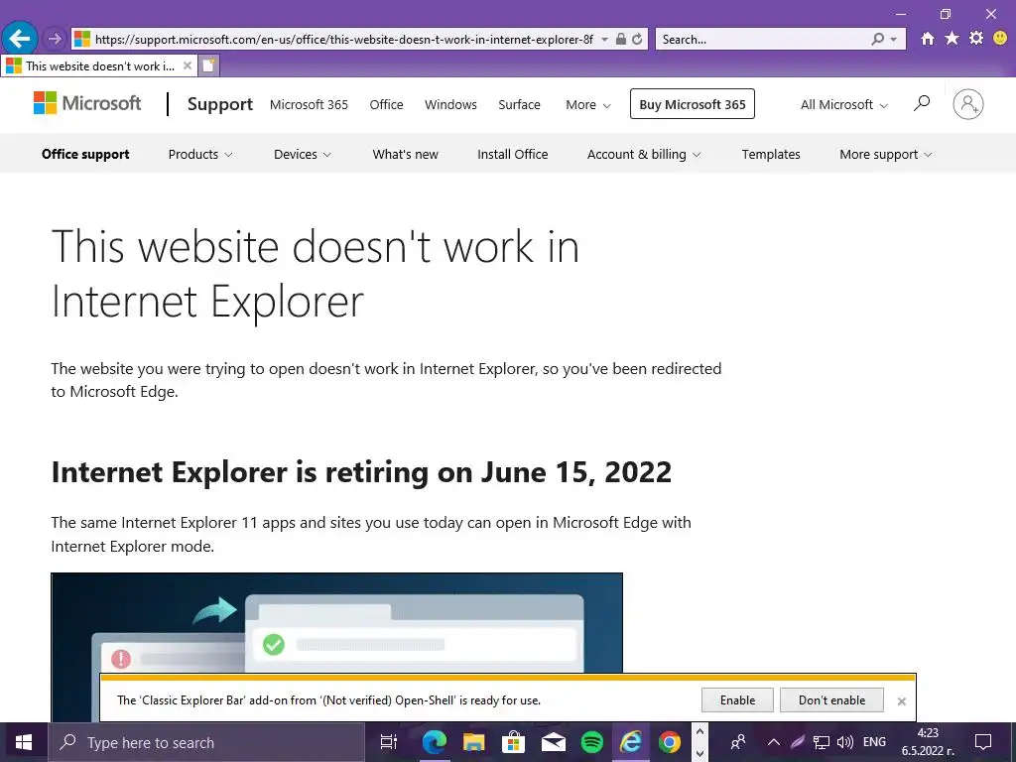1016x762 pixels.
Task: Select the 'This website doesn't work i...' tab
Action: click(x=98, y=65)
